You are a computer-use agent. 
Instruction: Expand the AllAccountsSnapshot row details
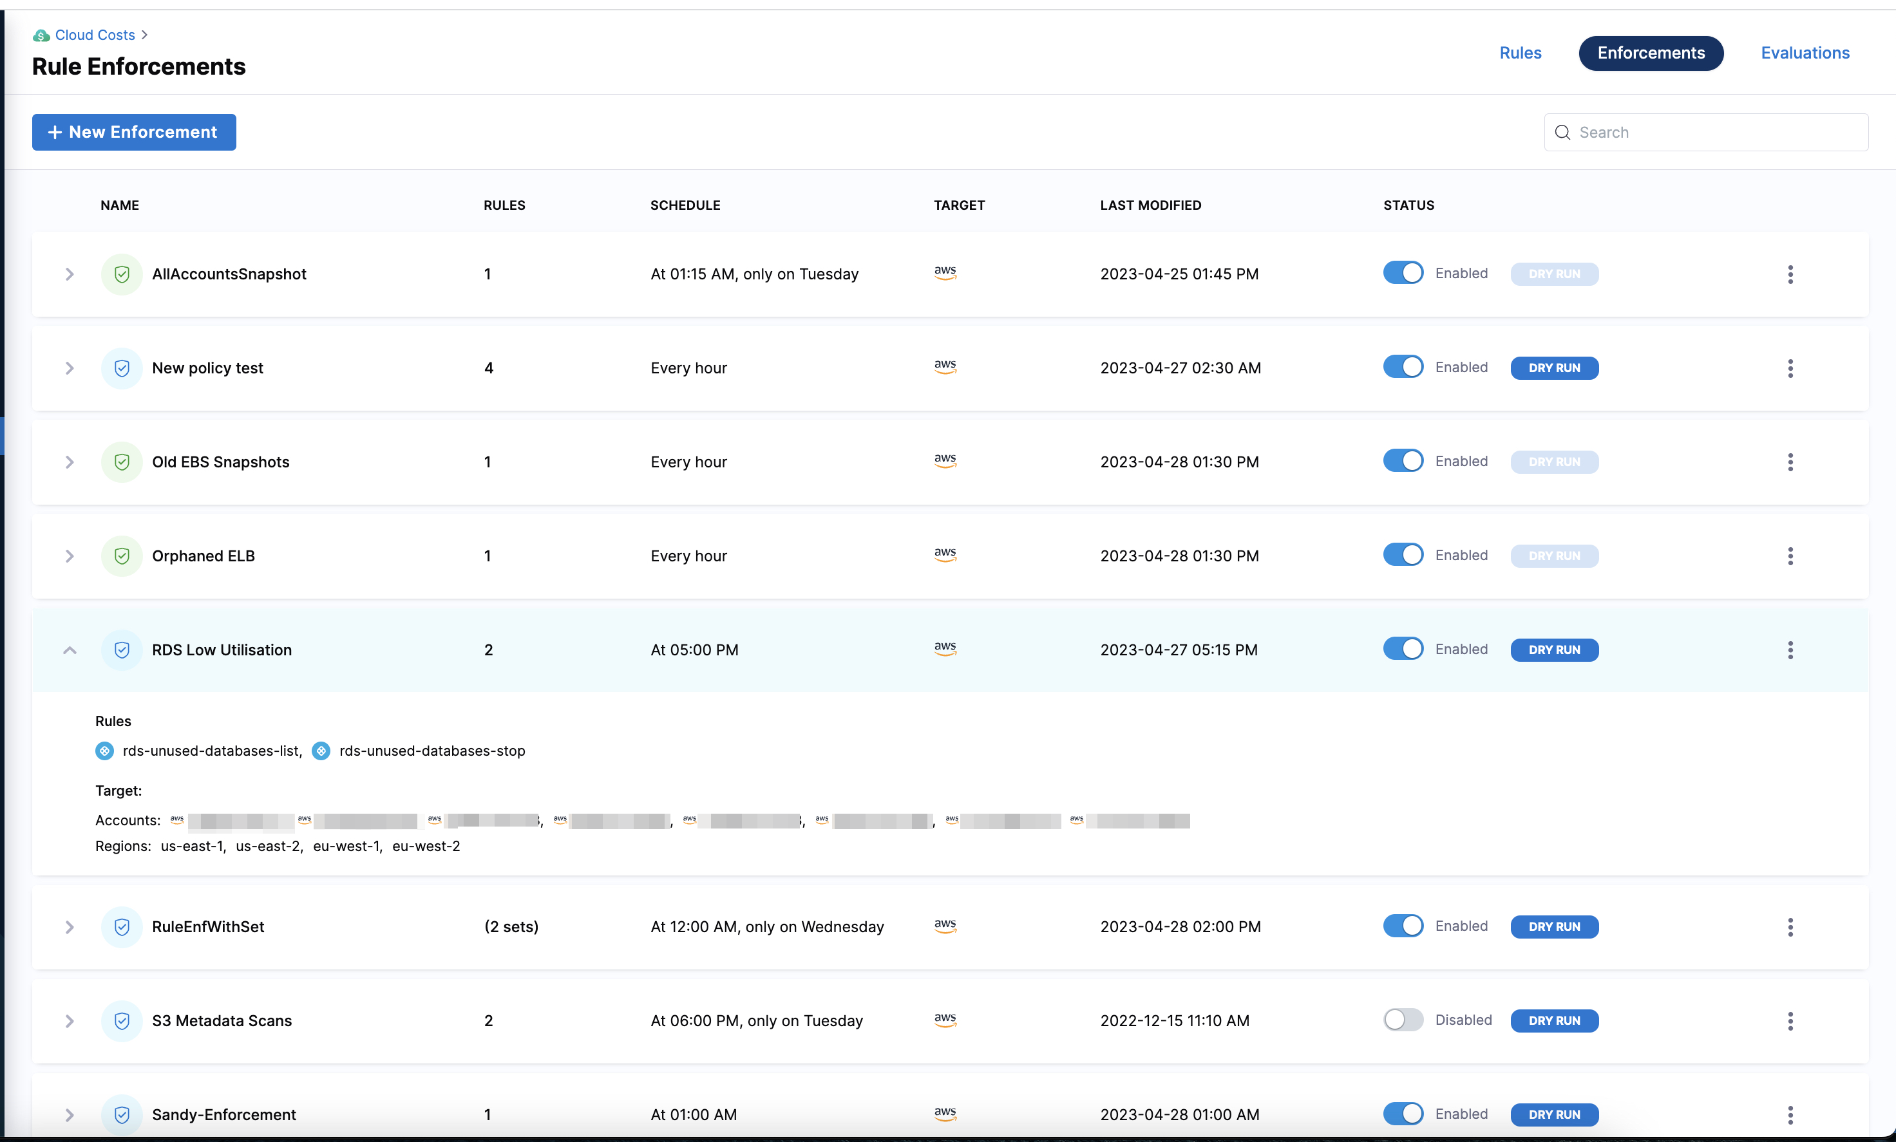70,274
